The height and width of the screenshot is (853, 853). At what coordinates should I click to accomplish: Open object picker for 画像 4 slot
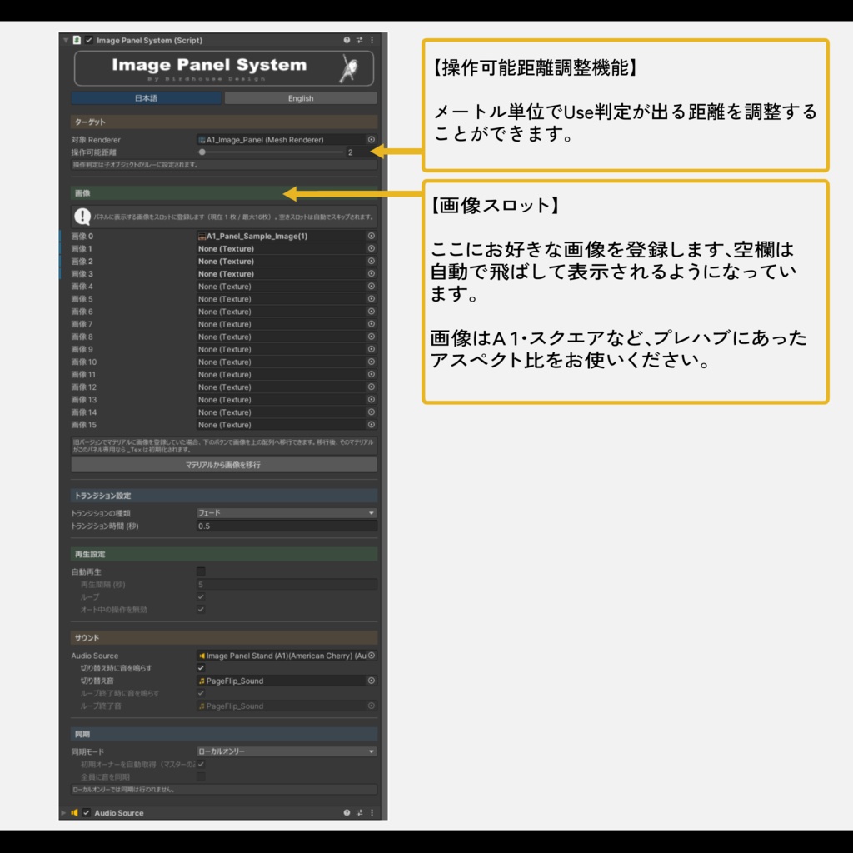[x=372, y=287]
